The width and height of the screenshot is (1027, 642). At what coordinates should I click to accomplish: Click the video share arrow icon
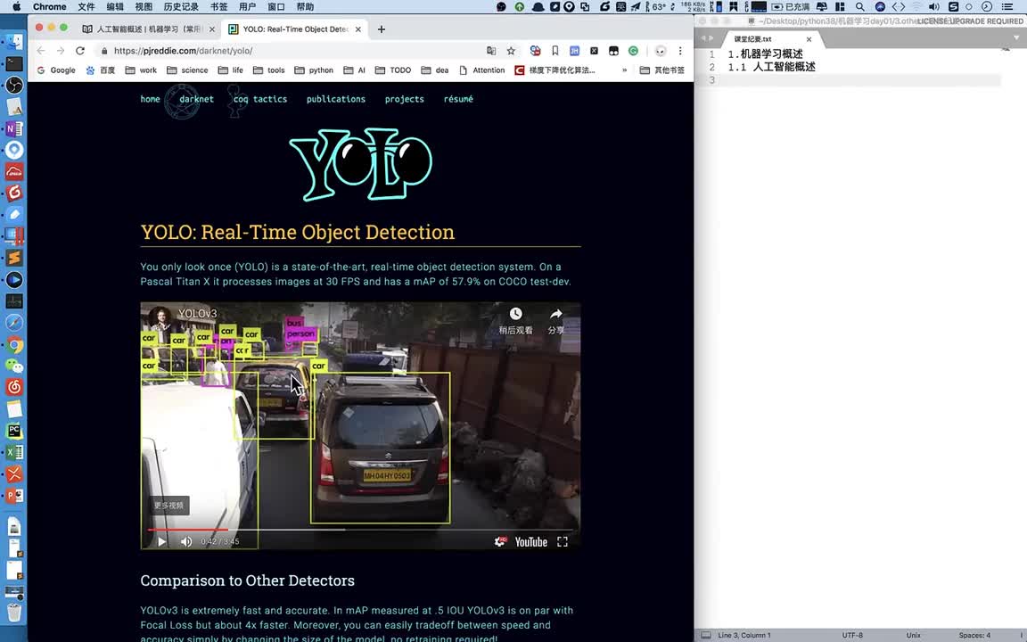pos(555,314)
